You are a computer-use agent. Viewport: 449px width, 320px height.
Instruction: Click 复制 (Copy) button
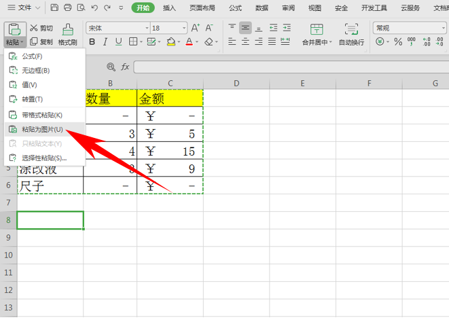[x=41, y=42]
